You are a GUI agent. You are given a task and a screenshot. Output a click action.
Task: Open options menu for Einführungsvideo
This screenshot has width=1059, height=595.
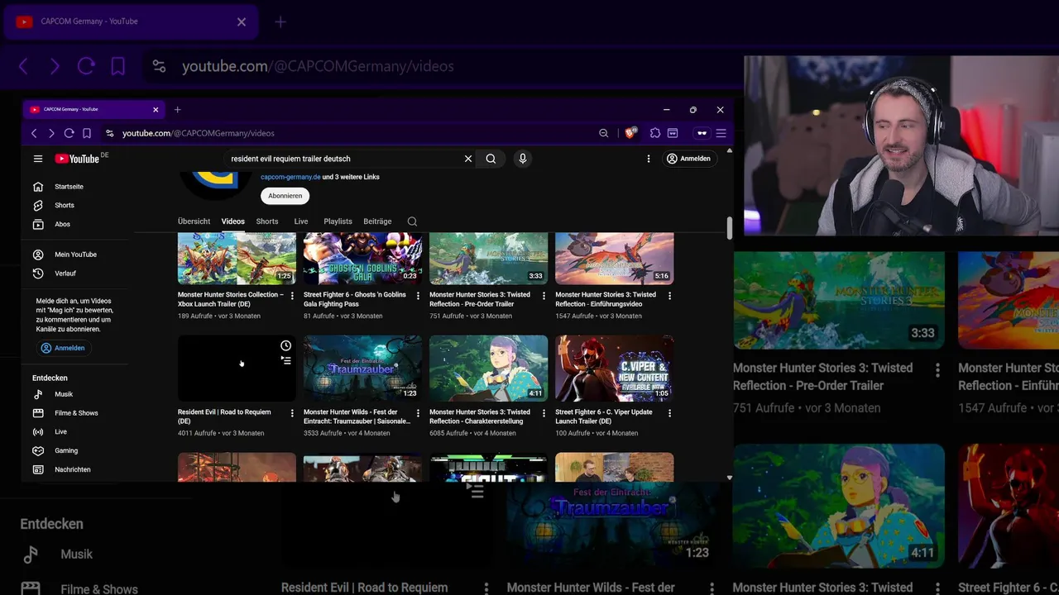[669, 296]
